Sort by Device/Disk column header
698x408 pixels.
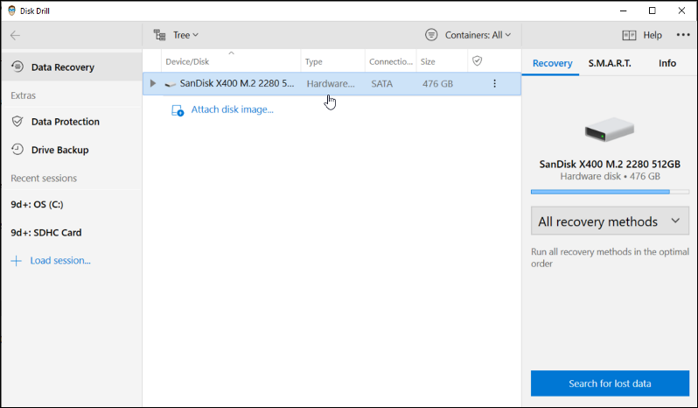(x=231, y=61)
